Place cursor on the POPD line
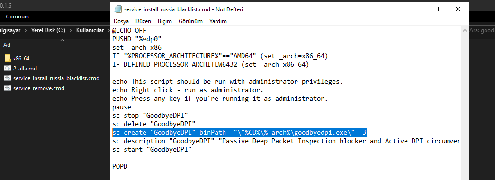 pyautogui.click(x=120, y=166)
